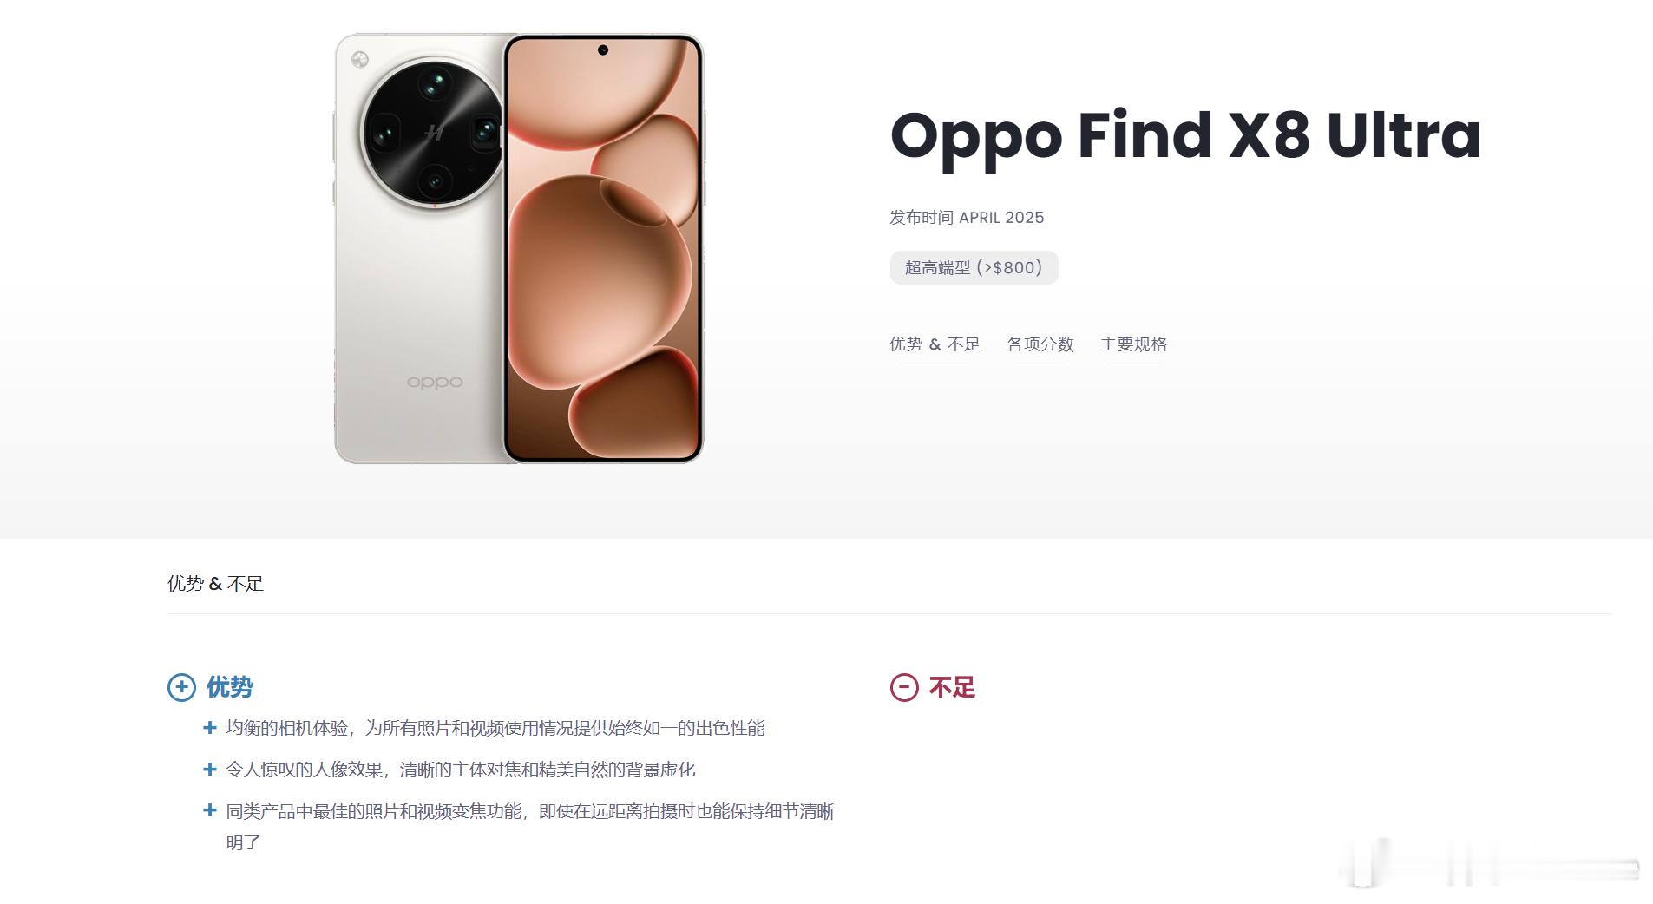The width and height of the screenshot is (1653, 904).
Task: Click the plus bullet before 均衡的相机体验
Action: point(209,728)
